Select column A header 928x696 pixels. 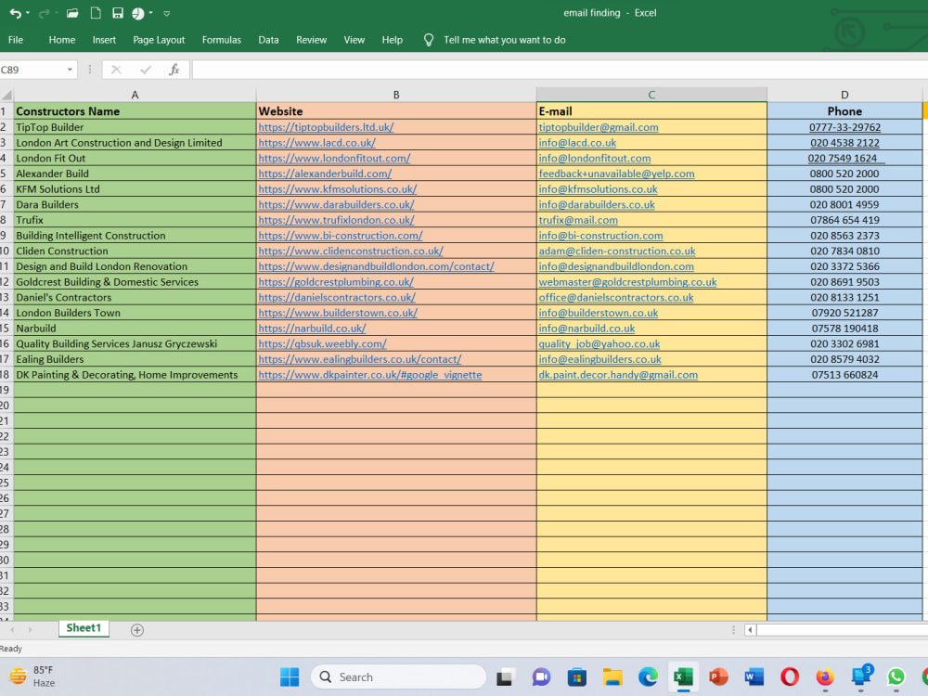tap(135, 95)
